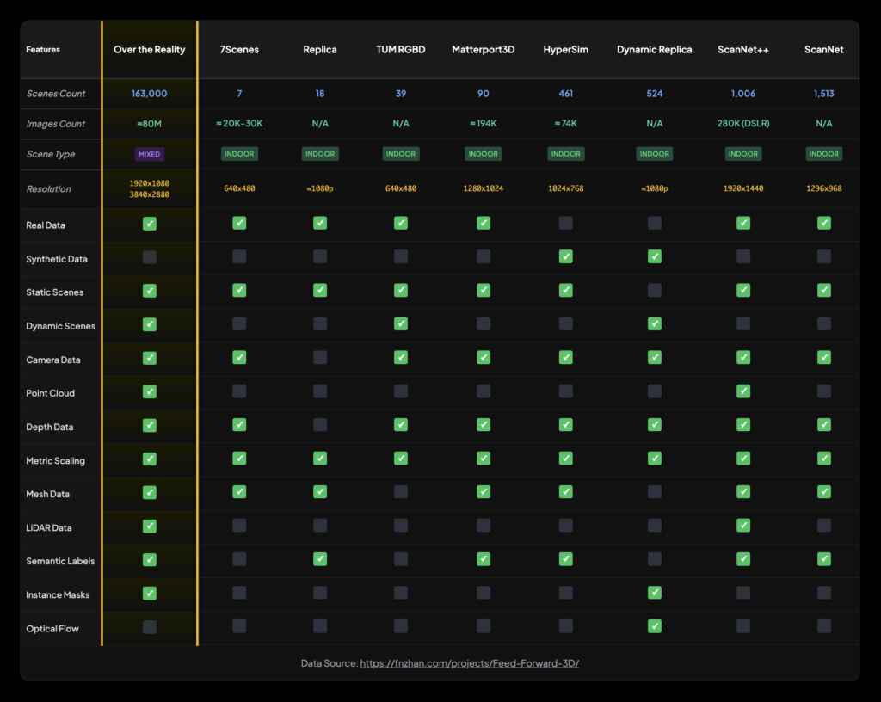Click Semantic Labels checkmark for ScanNet
This screenshot has width=881, height=702.
coord(824,559)
